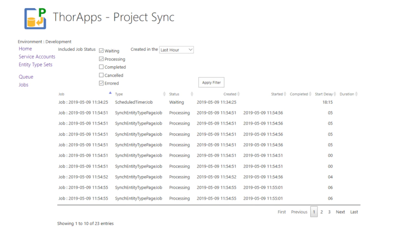This screenshot has width=413, height=232.
Task: Click the ThorApps Project Sync logo
Action: (35, 18)
